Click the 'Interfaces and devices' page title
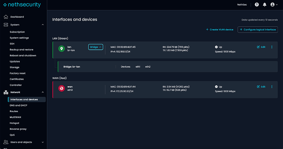 (75, 20)
